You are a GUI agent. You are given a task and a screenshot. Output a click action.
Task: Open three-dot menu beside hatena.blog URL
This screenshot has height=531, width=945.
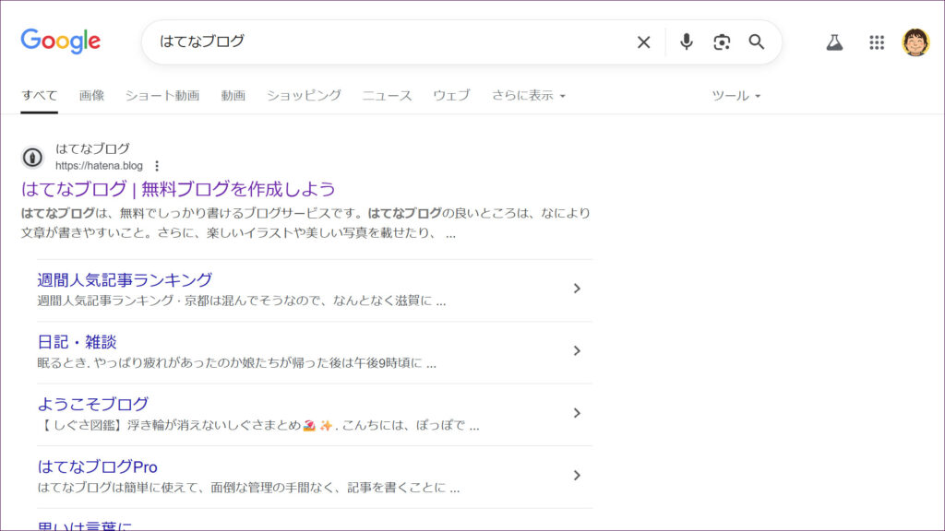(x=157, y=166)
